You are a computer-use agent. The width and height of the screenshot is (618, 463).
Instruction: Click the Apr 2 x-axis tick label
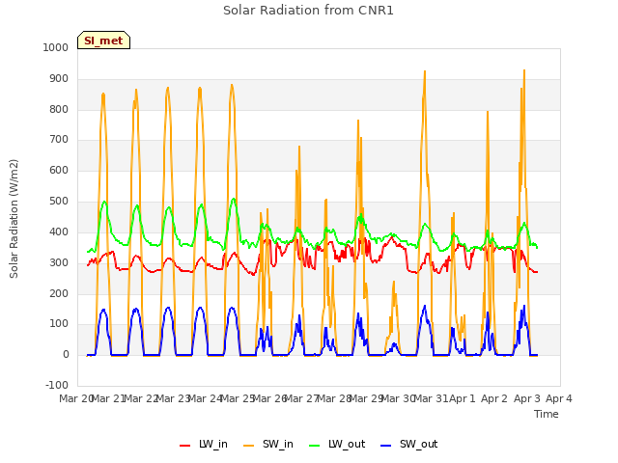494,398
